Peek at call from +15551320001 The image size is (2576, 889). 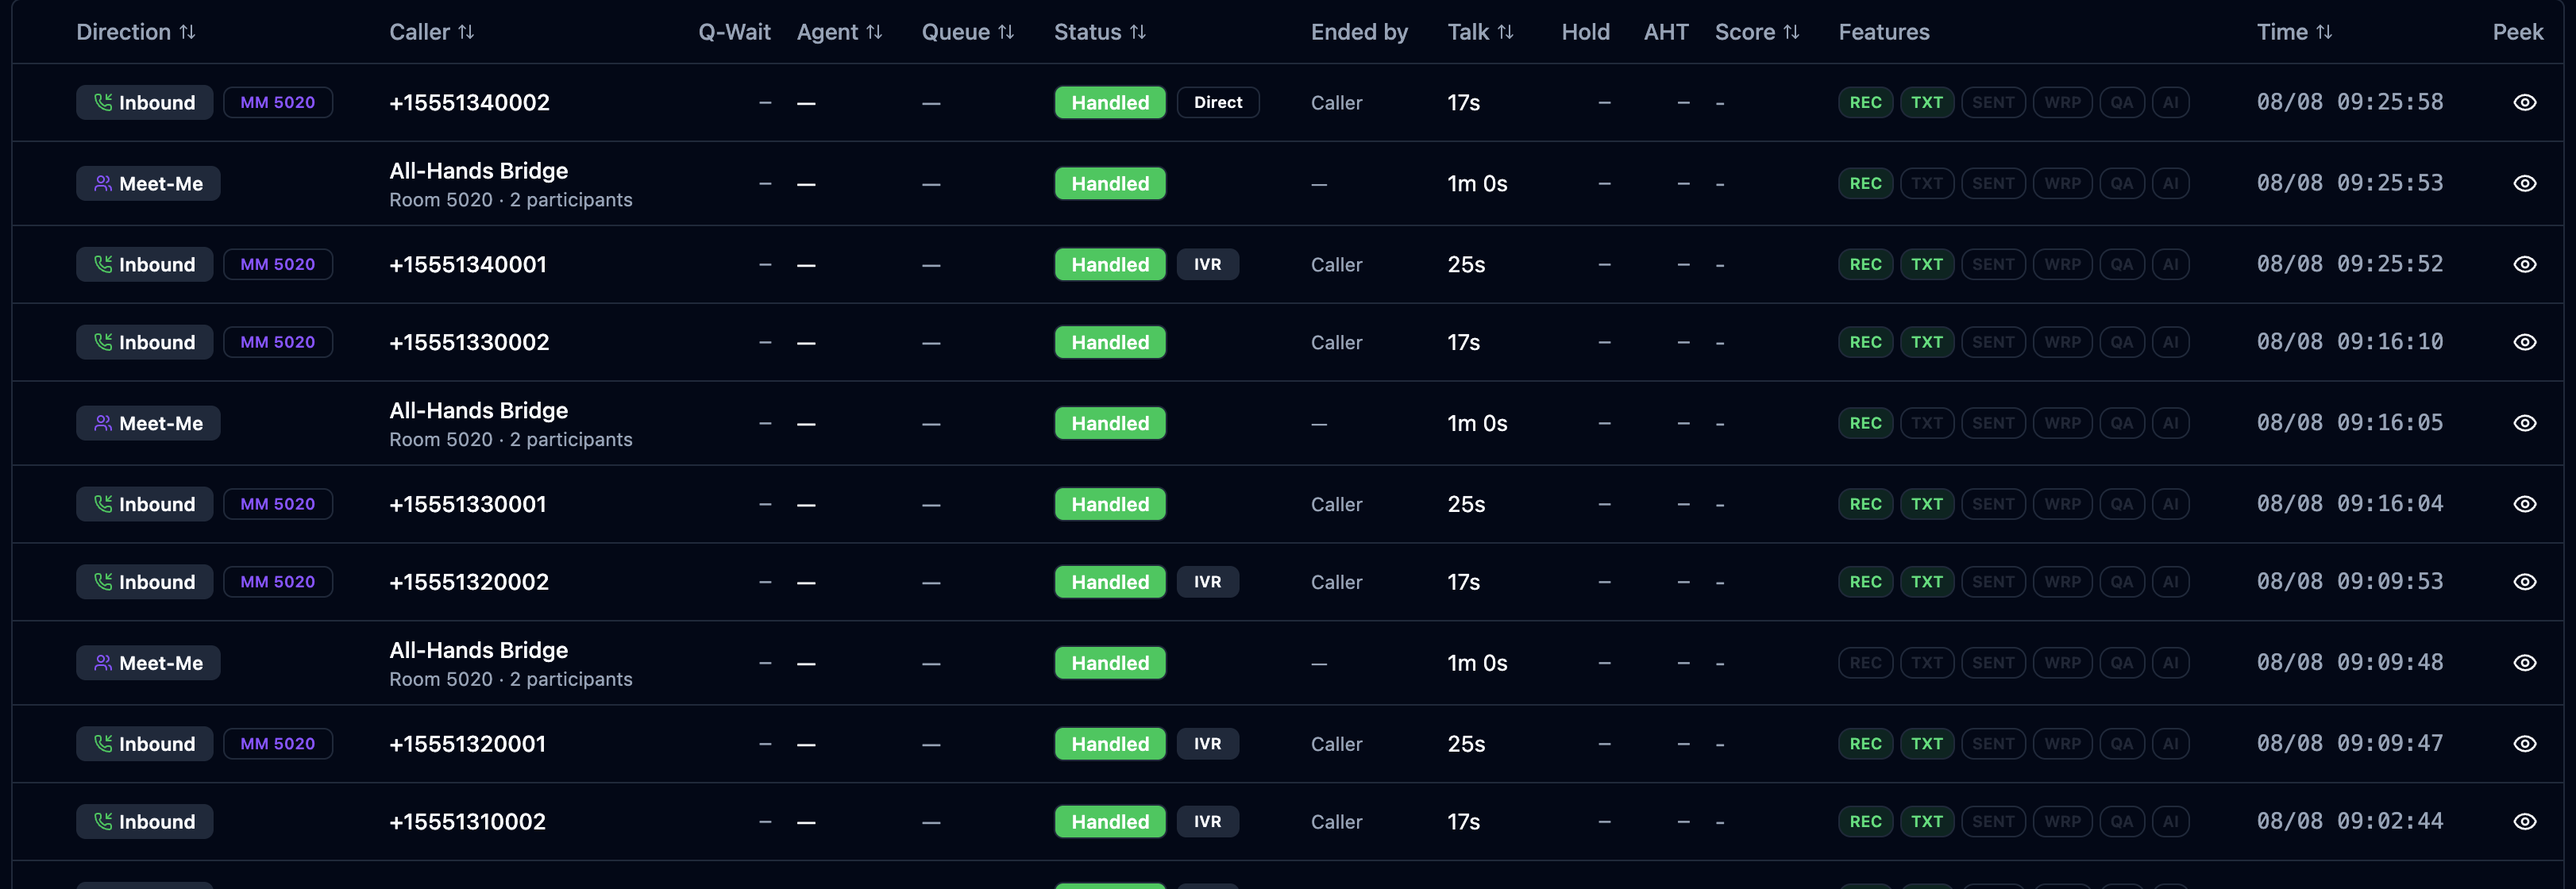click(x=2524, y=744)
